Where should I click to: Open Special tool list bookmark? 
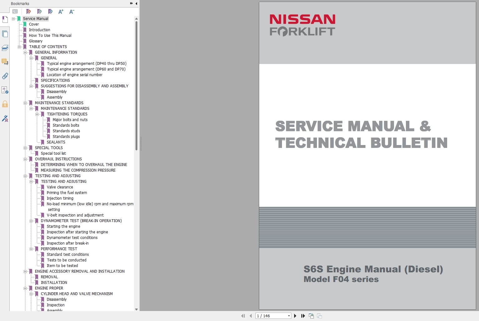53,153
